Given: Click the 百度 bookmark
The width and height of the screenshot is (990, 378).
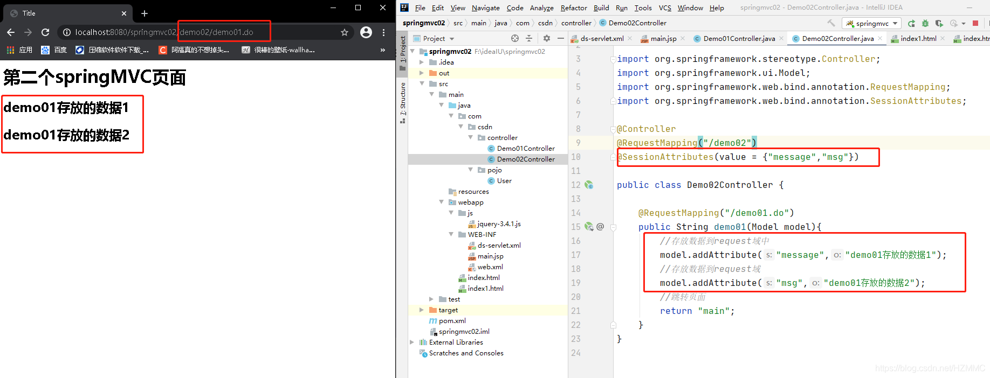Looking at the screenshot, I should point(54,50).
